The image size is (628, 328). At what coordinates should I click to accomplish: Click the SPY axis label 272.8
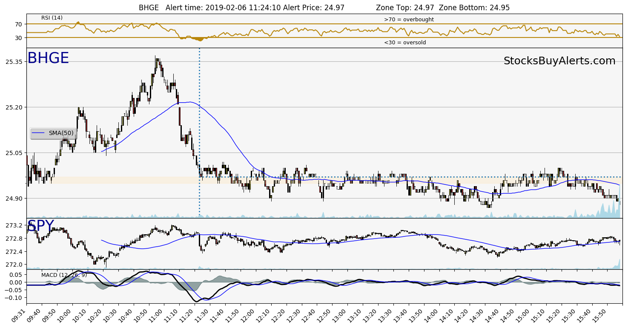(x=14, y=239)
